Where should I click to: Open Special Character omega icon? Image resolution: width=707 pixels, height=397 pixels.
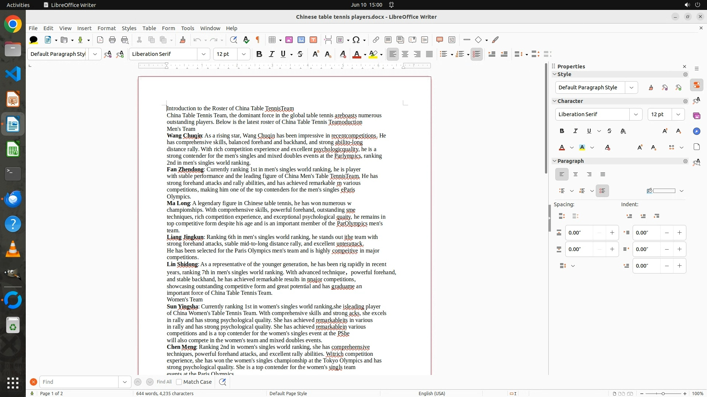356,40
